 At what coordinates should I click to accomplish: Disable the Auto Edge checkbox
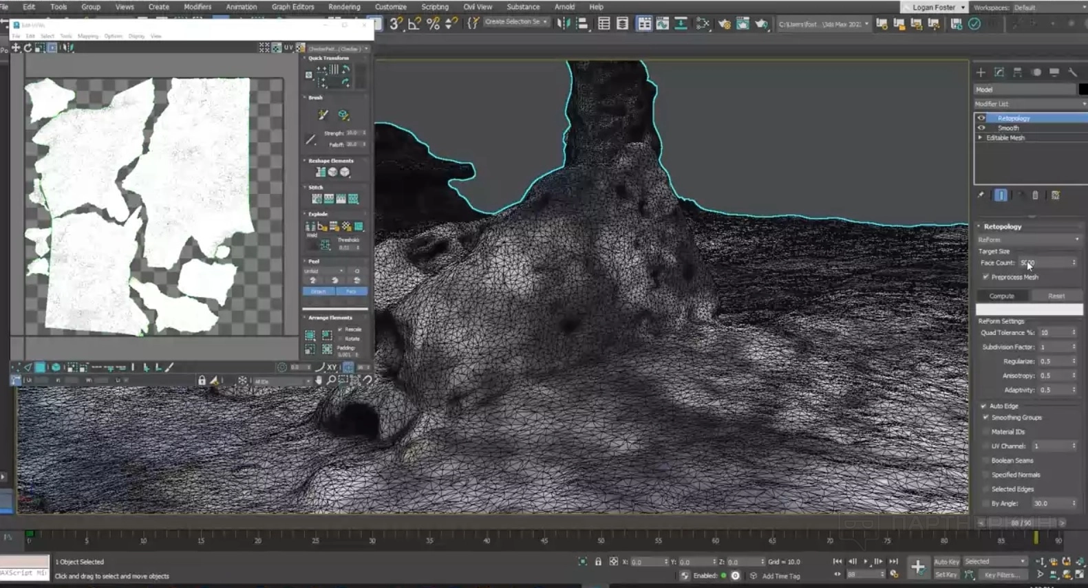coord(983,406)
